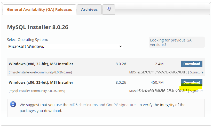The image size is (213, 127).
Task: Open Signature link for mysql-installer-community 450.7M
Action: click(x=196, y=91)
